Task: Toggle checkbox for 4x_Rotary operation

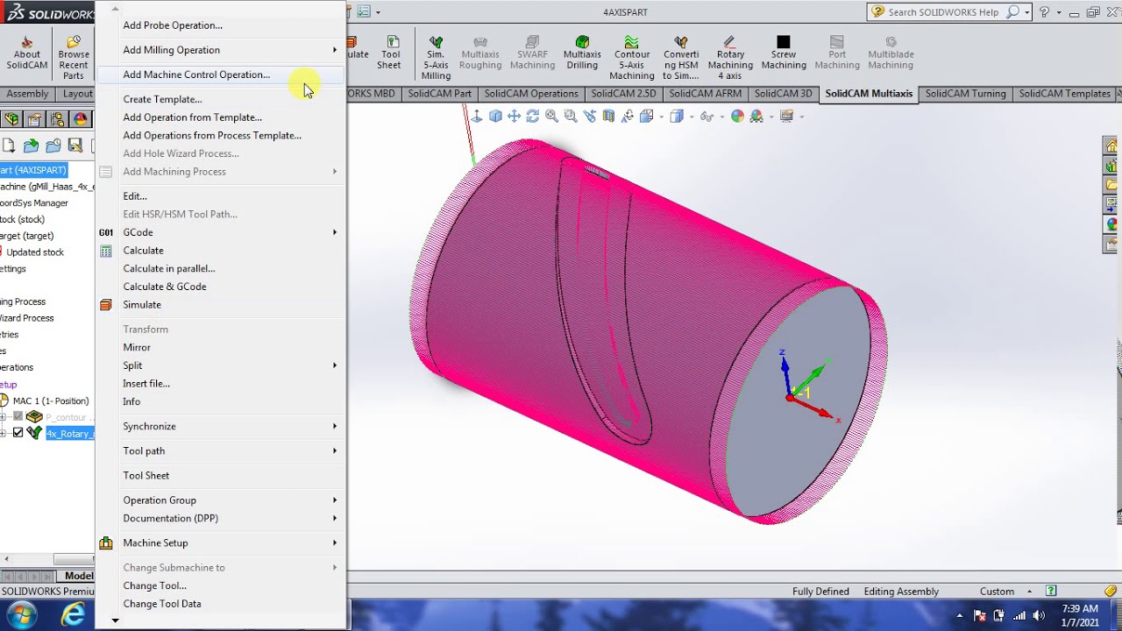Action: 18,433
